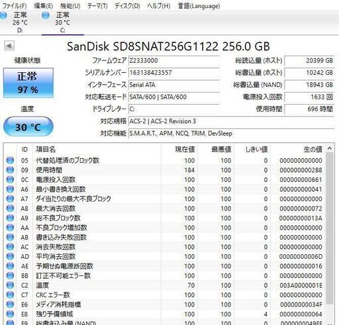Viewport: 339px width, 325px height.
Task: Click the ACS-2 | ACS-2 Revision 3 field
Action: [x=231, y=121]
